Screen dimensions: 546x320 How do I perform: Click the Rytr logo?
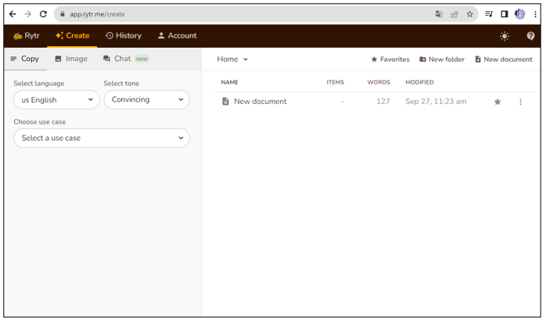point(27,36)
